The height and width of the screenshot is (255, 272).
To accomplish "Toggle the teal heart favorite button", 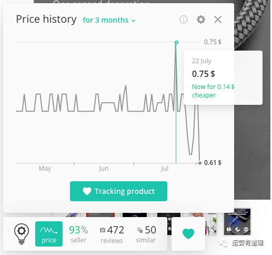I will [188, 234].
